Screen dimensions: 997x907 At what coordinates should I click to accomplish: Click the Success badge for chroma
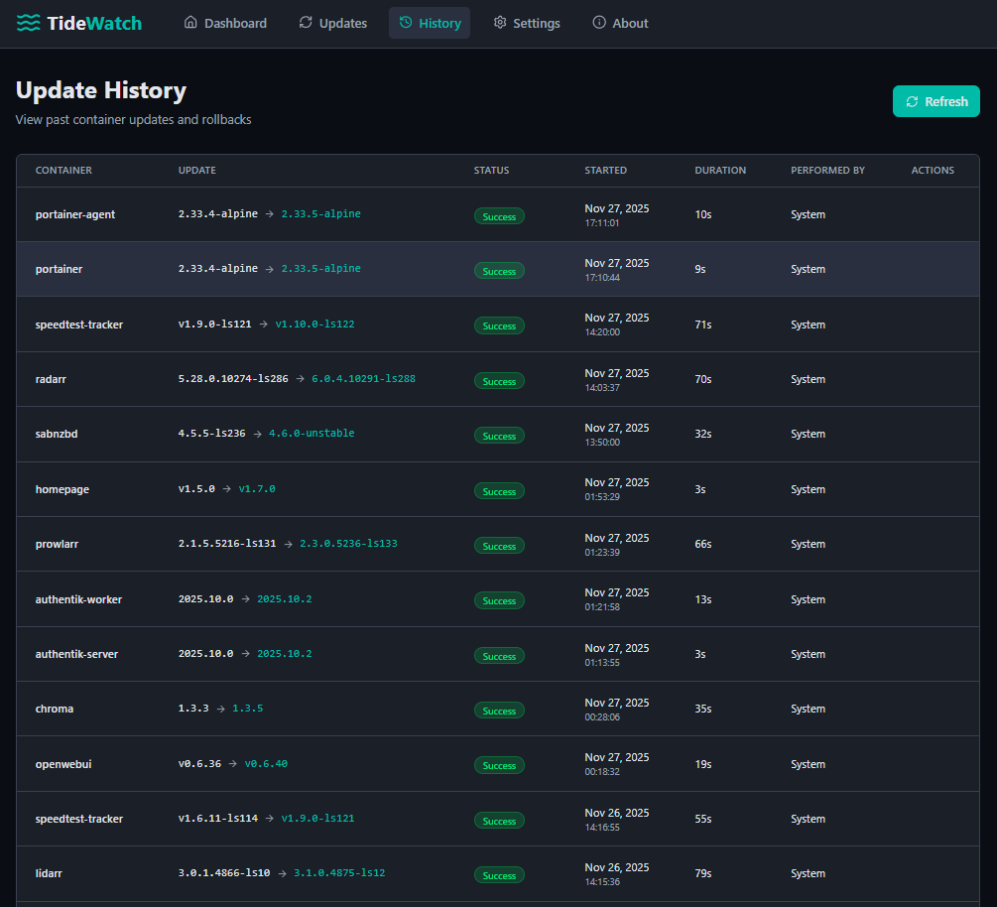tap(499, 711)
